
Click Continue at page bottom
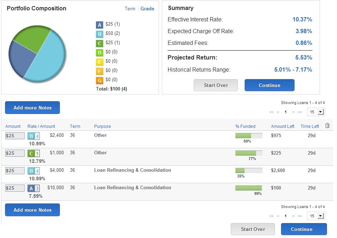tap(304, 229)
